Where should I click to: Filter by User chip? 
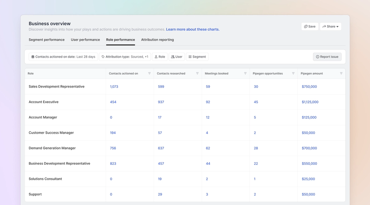[x=177, y=57]
